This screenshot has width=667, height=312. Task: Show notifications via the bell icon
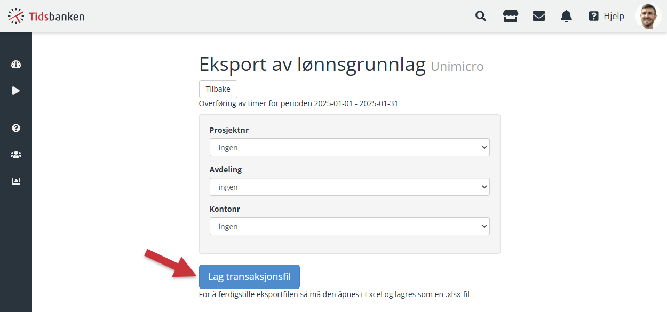click(x=566, y=16)
